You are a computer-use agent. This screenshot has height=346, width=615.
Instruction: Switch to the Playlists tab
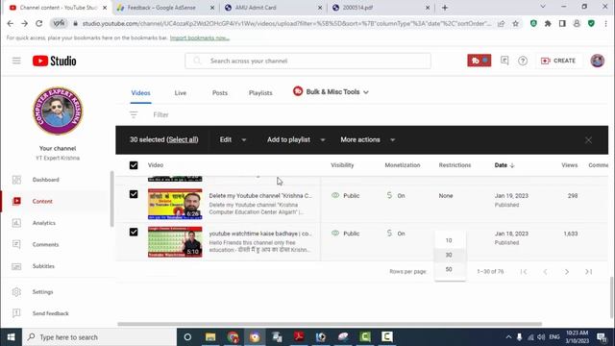pyautogui.click(x=260, y=93)
